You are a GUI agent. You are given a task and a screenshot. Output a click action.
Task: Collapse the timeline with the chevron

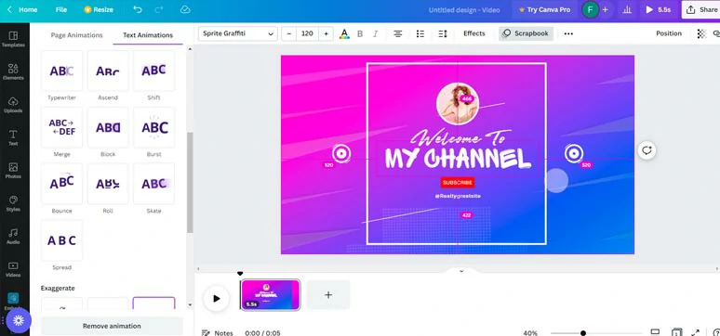[461, 271]
